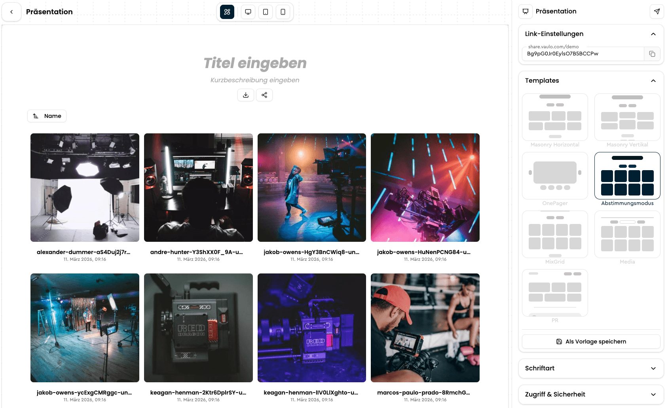This screenshot has width=668, height=408.
Task: Click file name jakob-owens-HgY3BnCWiq8-un…
Action: click(311, 252)
